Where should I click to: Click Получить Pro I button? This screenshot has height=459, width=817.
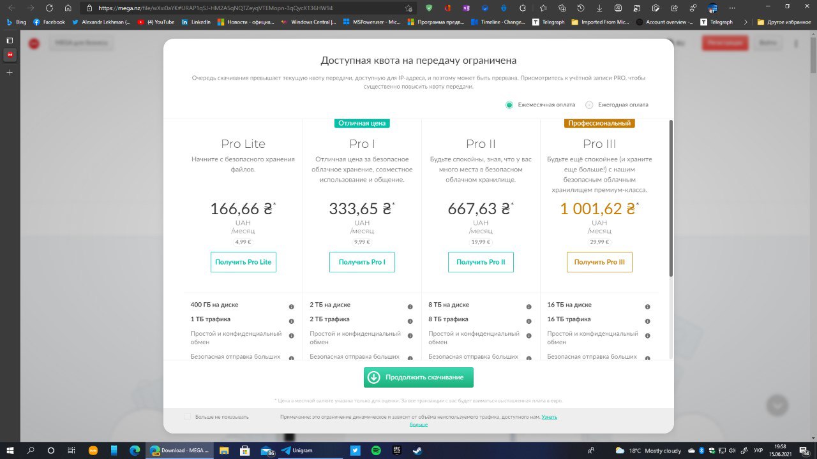tap(362, 262)
